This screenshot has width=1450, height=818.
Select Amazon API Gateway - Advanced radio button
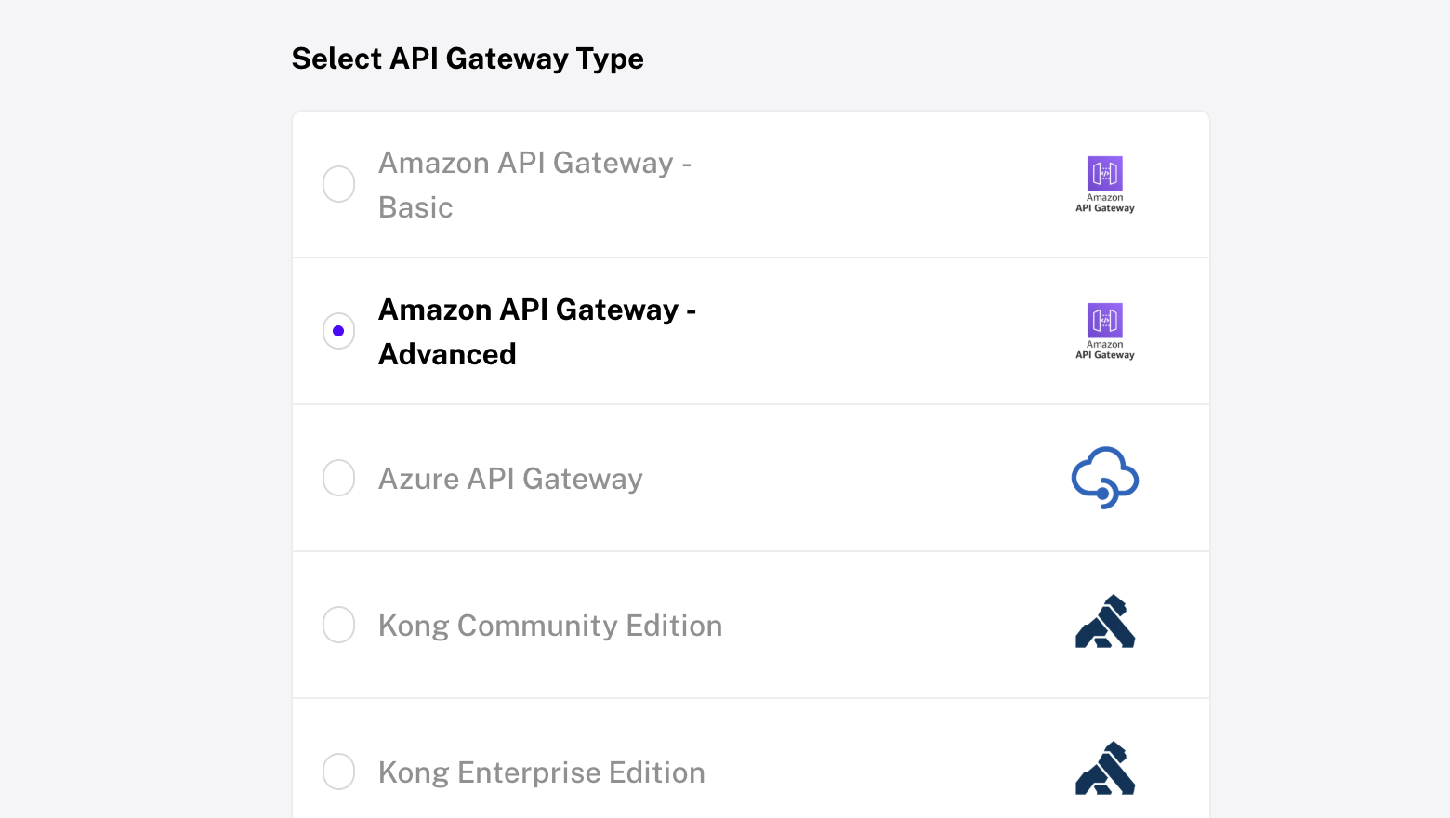coord(338,331)
